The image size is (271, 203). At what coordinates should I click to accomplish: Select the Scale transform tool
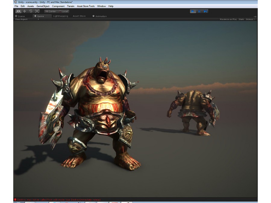(x=37, y=11)
